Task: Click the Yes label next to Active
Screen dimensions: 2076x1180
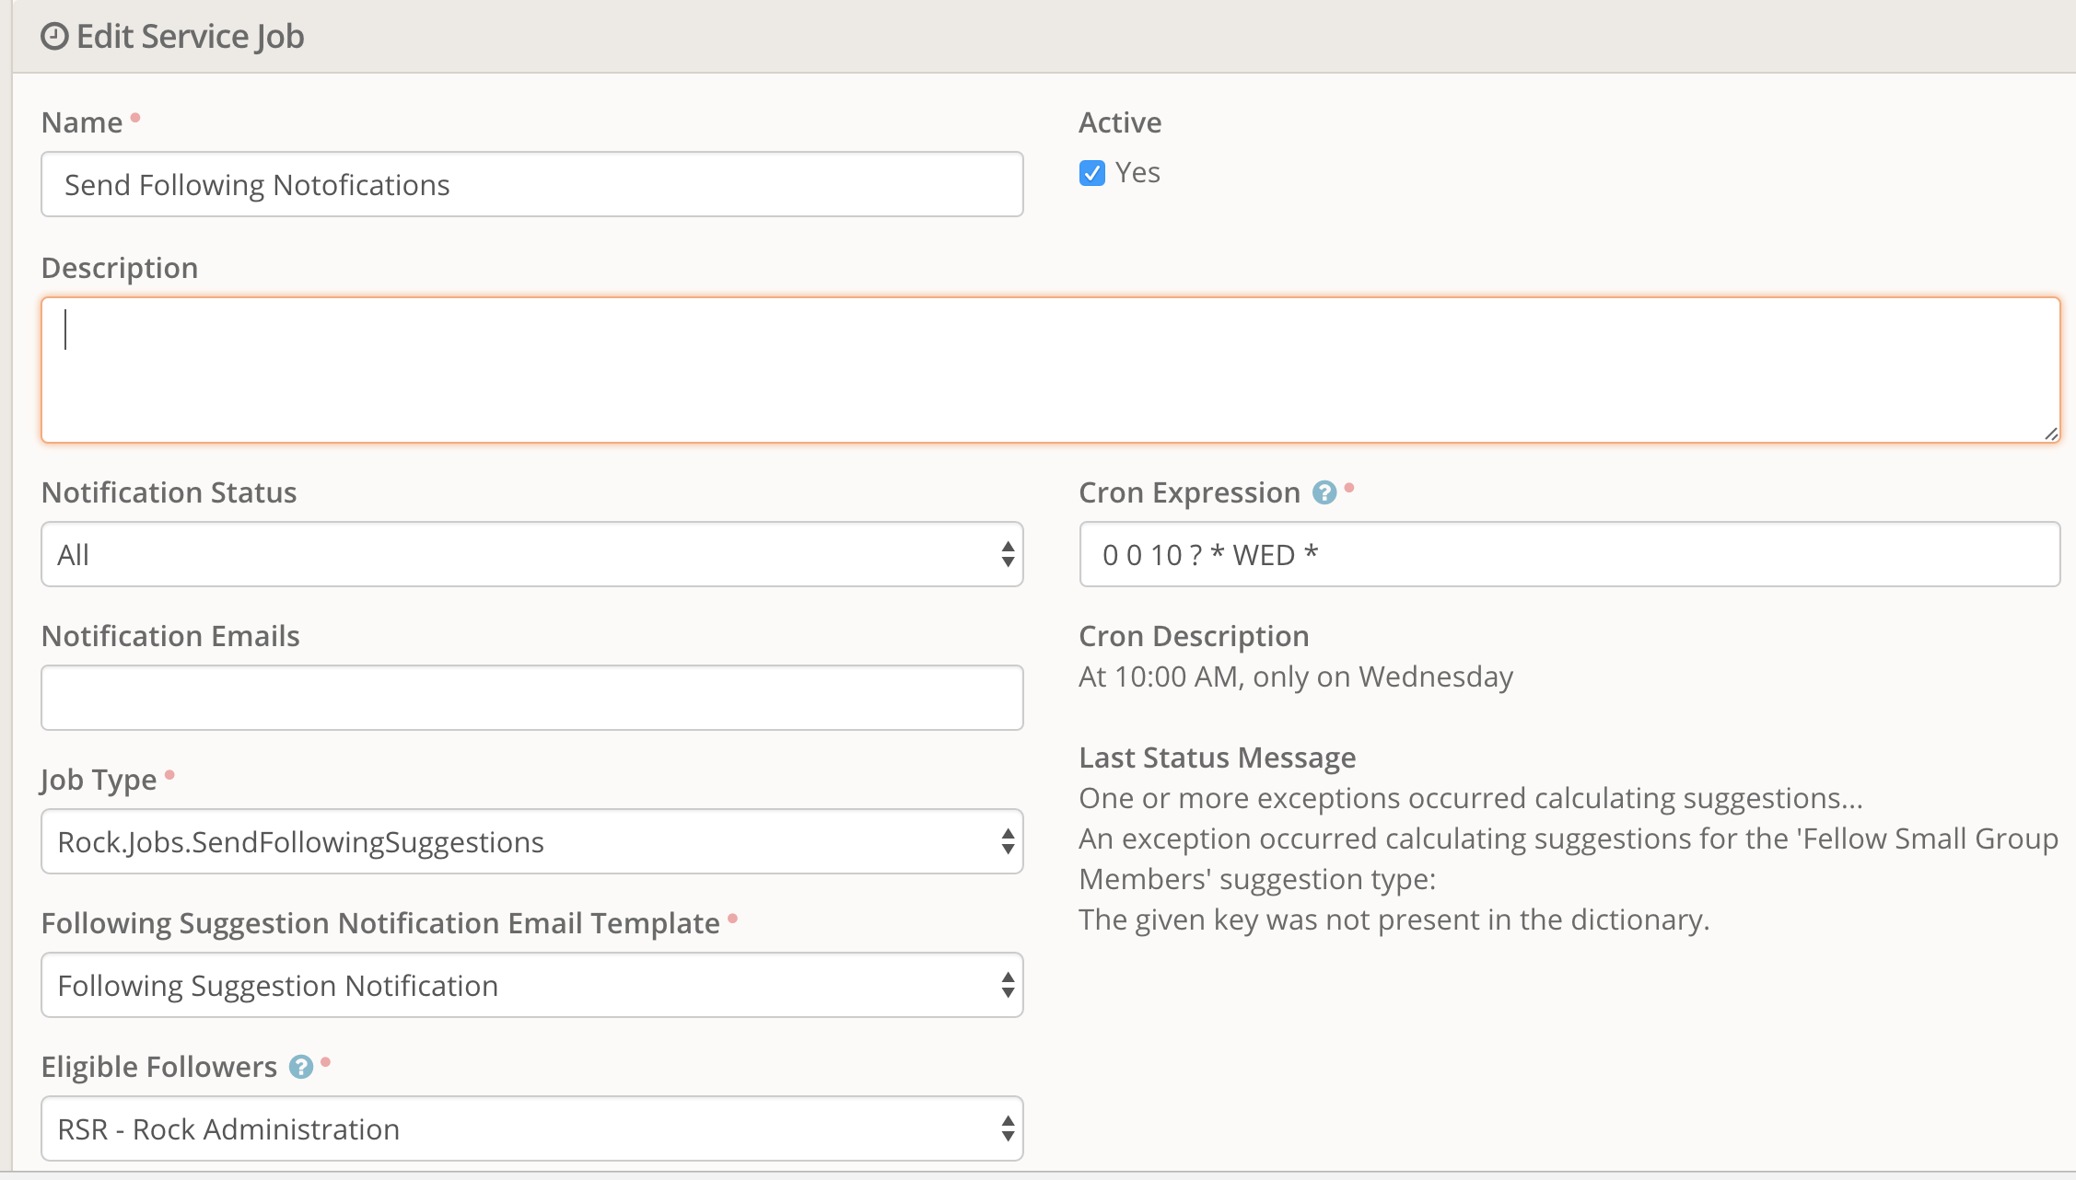Action: [1137, 173]
